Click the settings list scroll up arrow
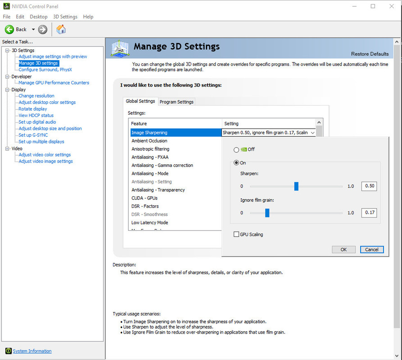This screenshot has width=402, height=360. [x=319, y=122]
